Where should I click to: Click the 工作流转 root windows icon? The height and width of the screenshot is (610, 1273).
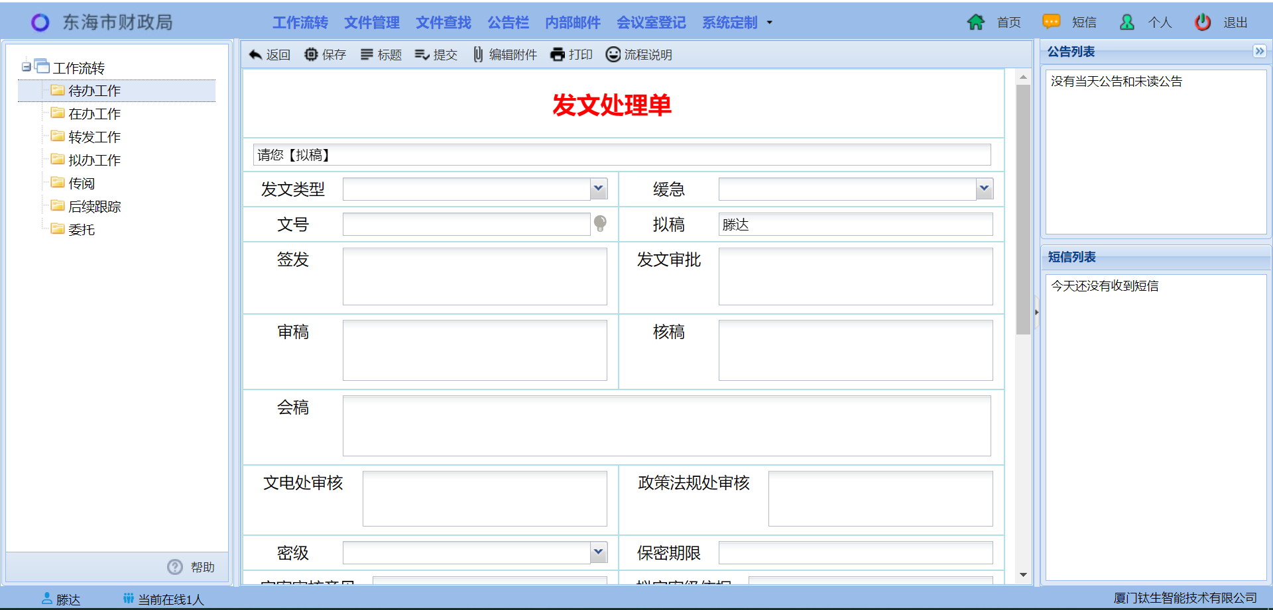pyautogui.click(x=42, y=66)
